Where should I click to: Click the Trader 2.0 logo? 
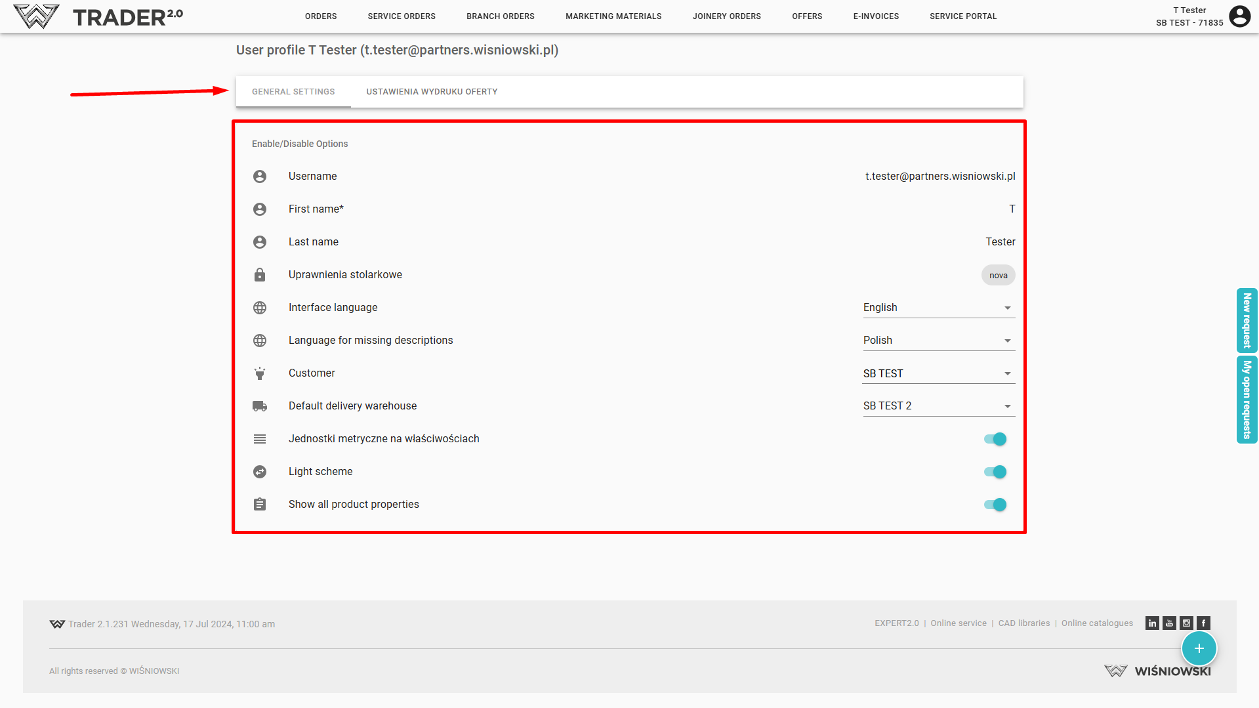click(x=98, y=16)
